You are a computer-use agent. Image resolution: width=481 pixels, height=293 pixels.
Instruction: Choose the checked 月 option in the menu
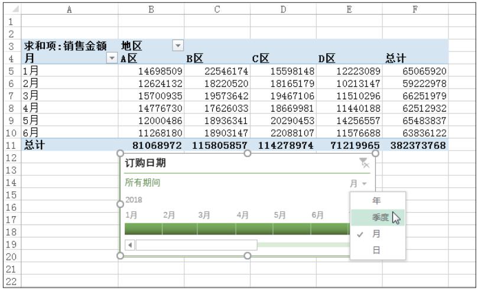click(x=378, y=234)
